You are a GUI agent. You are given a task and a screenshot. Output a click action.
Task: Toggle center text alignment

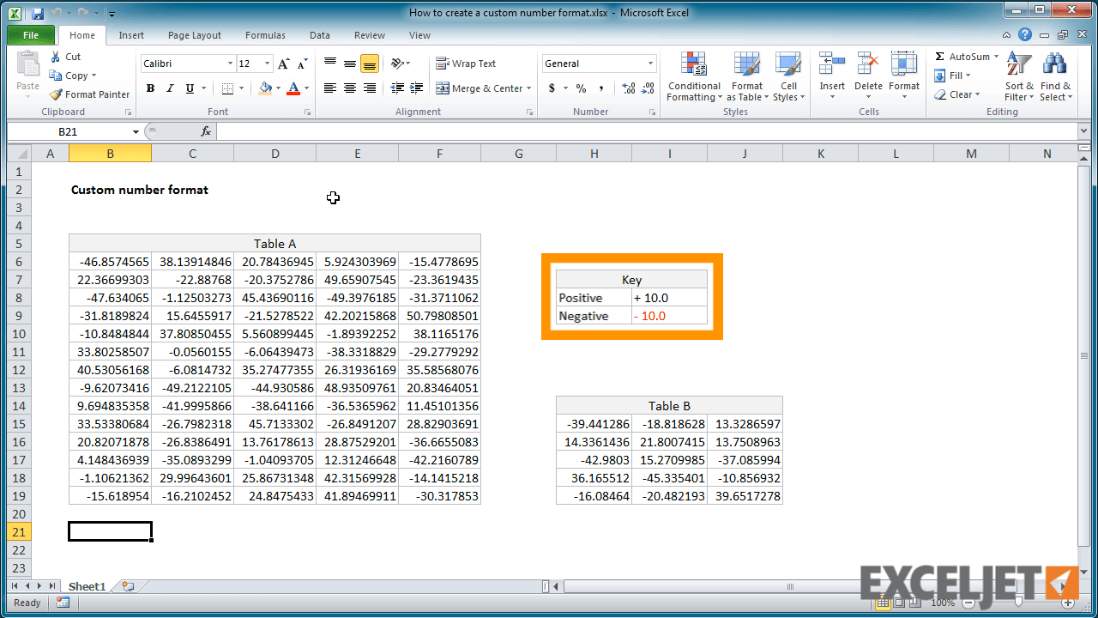point(348,88)
